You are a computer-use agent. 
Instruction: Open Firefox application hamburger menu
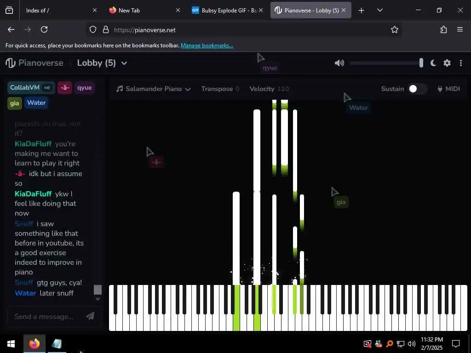tap(460, 29)
